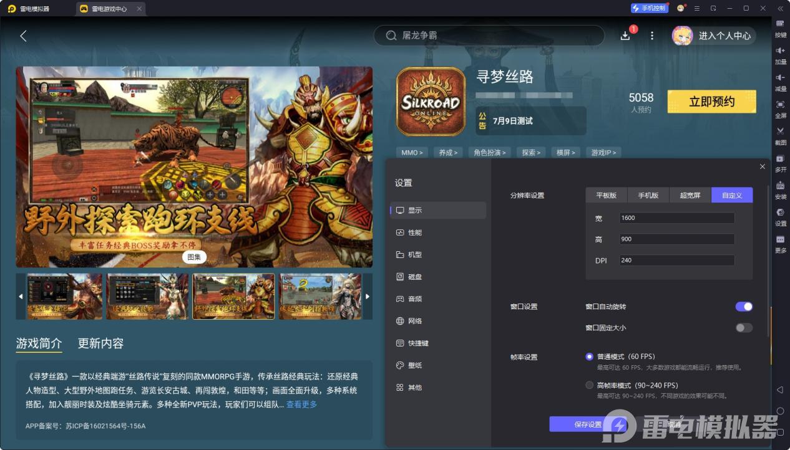Click the 屠龙争霸 search box
This screenshot has height=450, width=790.
(x=489, y=36)
